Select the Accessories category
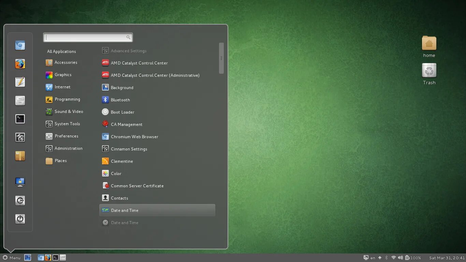466x262 pixels. click(65, 62)
